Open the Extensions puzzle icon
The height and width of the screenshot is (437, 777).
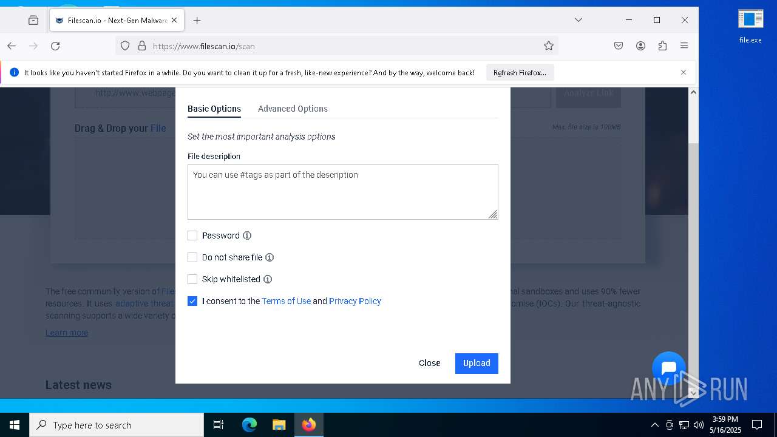[662, 46]
